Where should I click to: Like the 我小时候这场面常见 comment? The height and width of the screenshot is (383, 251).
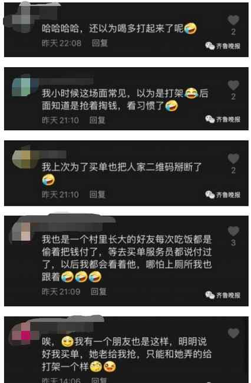(233, 85)
